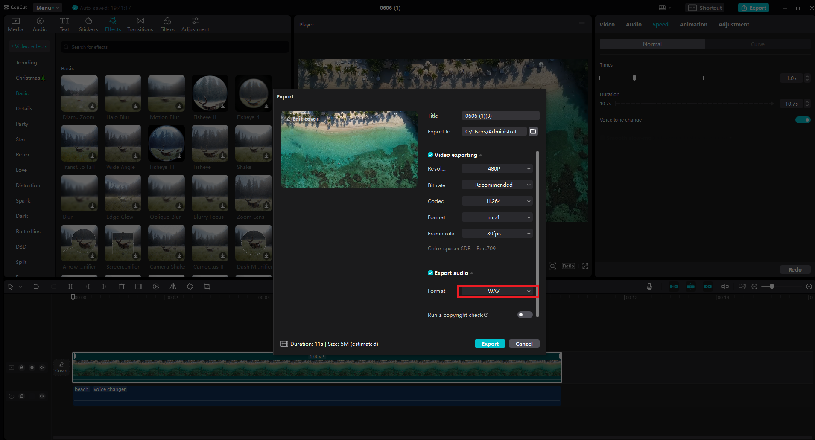Open the Stickers panel
The height and width of the screenshot is (440, 815).
[88, 24]
